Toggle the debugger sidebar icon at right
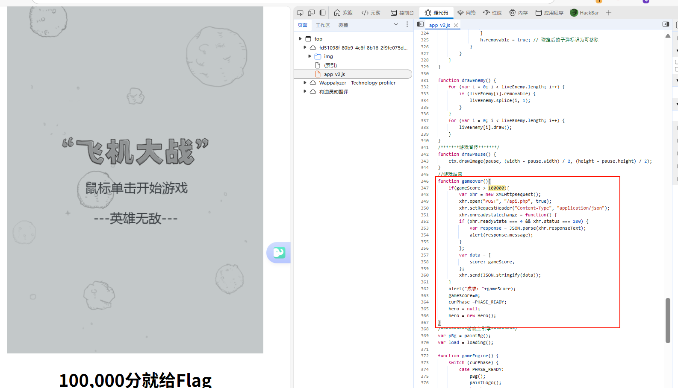The image size is (678, 388). [x=666, y=24]
